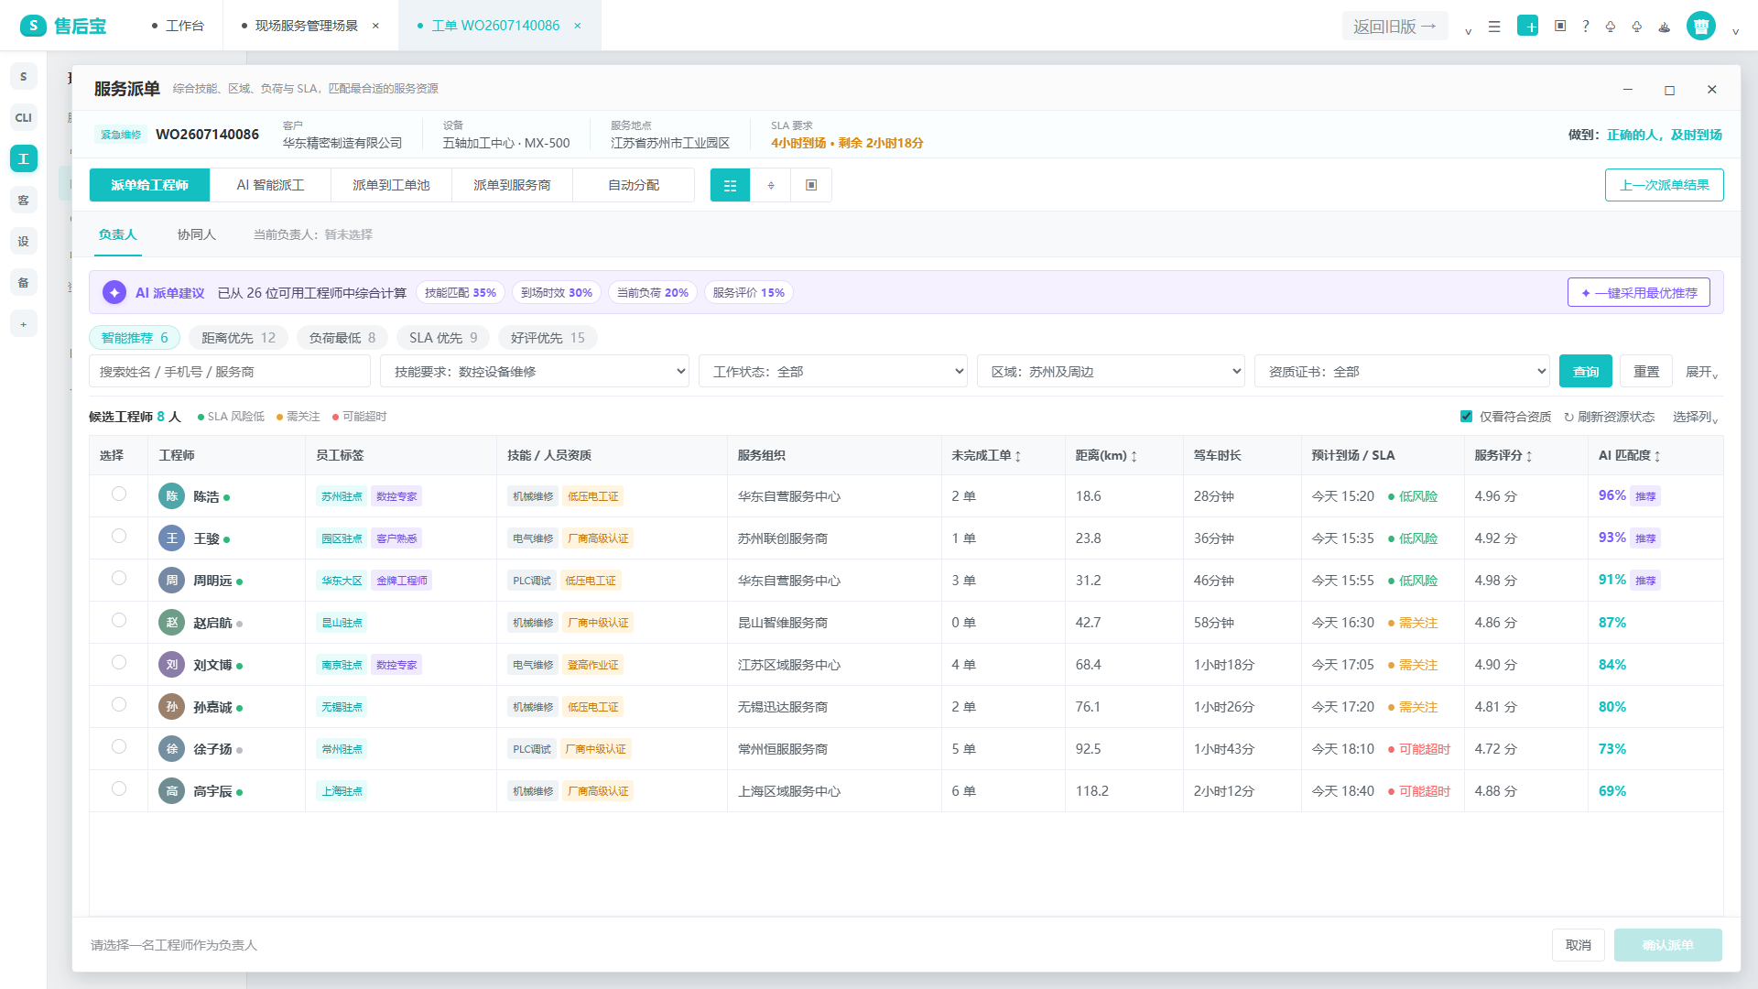
Task: Select radio button for 王骏
Action: coord(119,536)
